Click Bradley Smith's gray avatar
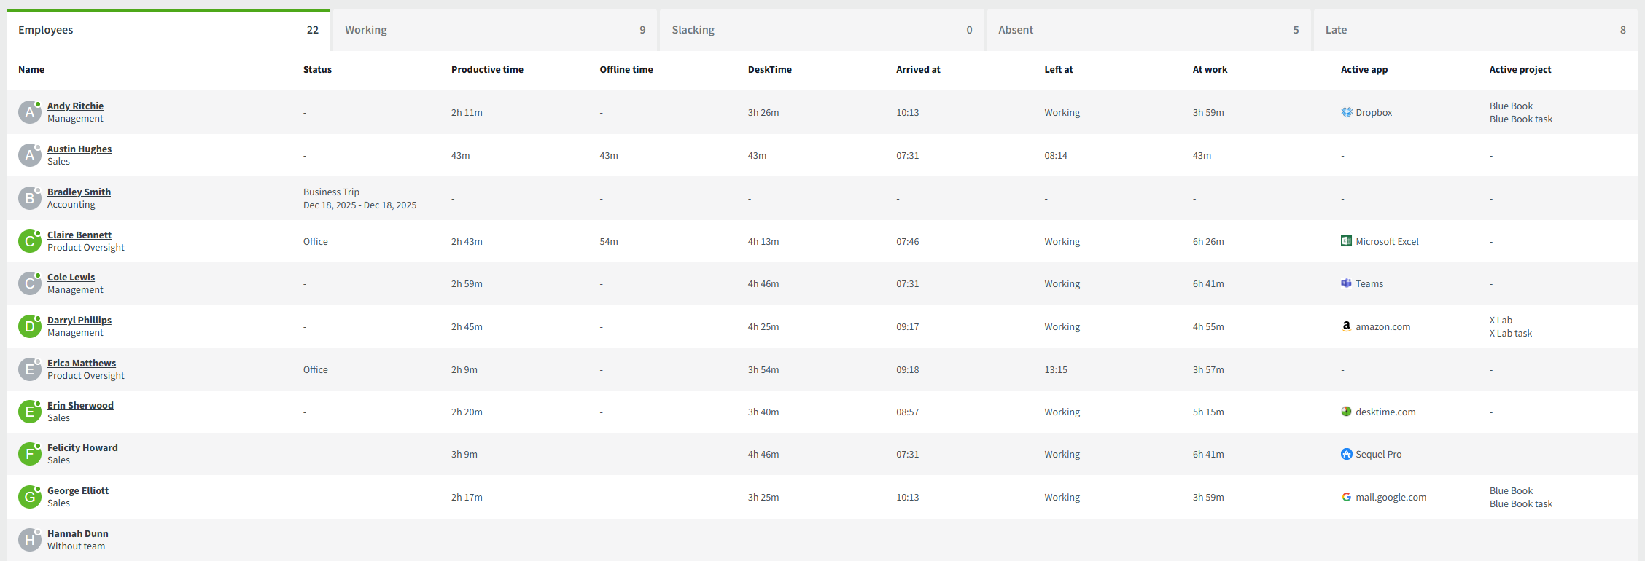The height and width of the screenshot is (561, 1645). click(x=29, y=198)
